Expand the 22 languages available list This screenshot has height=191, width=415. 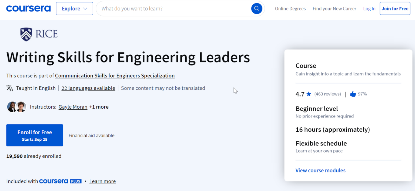[88, 88]
